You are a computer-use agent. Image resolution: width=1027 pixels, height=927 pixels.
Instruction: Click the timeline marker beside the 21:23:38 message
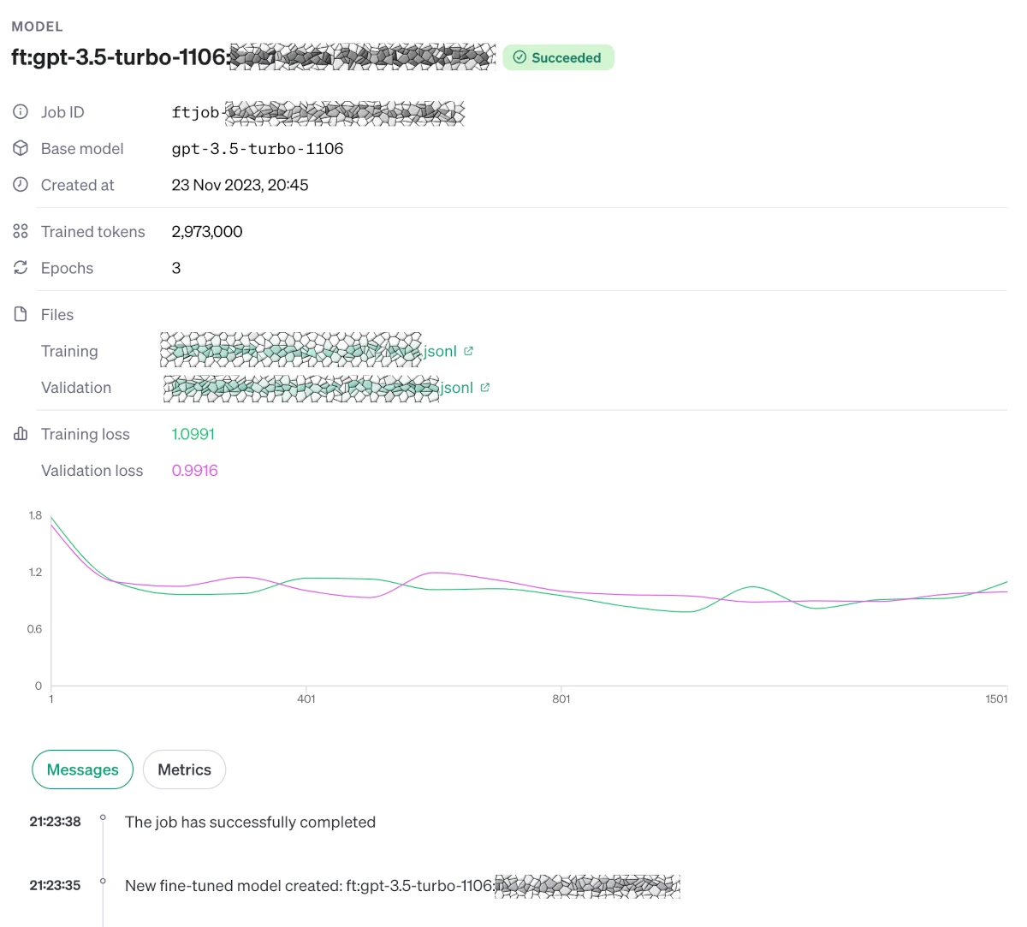coord(104,816)
